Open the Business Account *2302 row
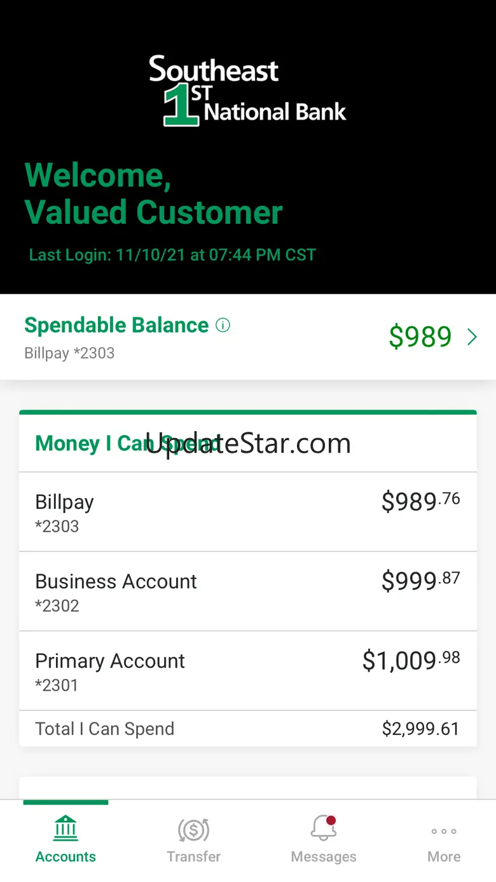 click(x=248, y=591)
